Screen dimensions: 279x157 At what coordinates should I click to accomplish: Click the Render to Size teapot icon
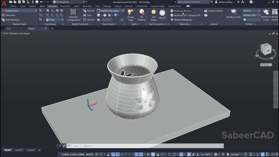click(234, 12)
